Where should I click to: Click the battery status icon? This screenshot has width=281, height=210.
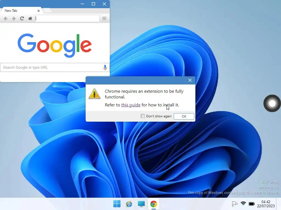252,204
